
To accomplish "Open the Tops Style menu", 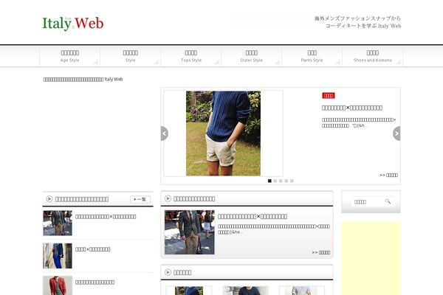I will [x=190, y=56].
